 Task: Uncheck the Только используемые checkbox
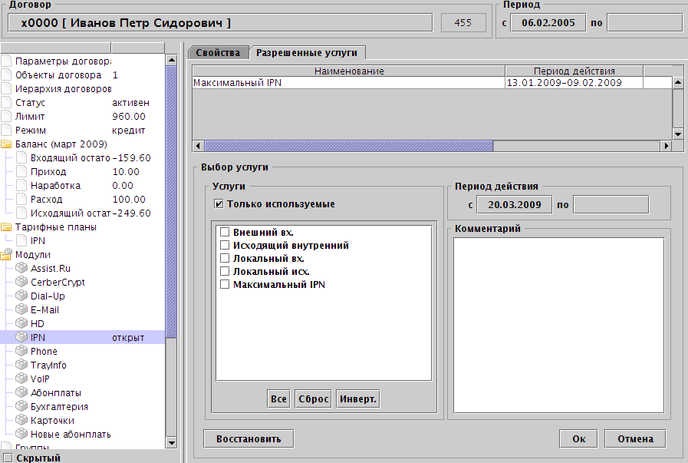219,204
